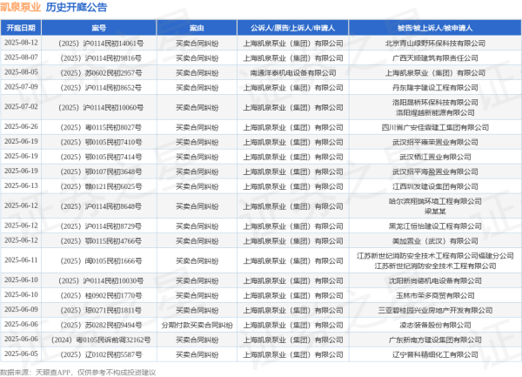Select case number 沪0114民初8729号

point(113,226)
